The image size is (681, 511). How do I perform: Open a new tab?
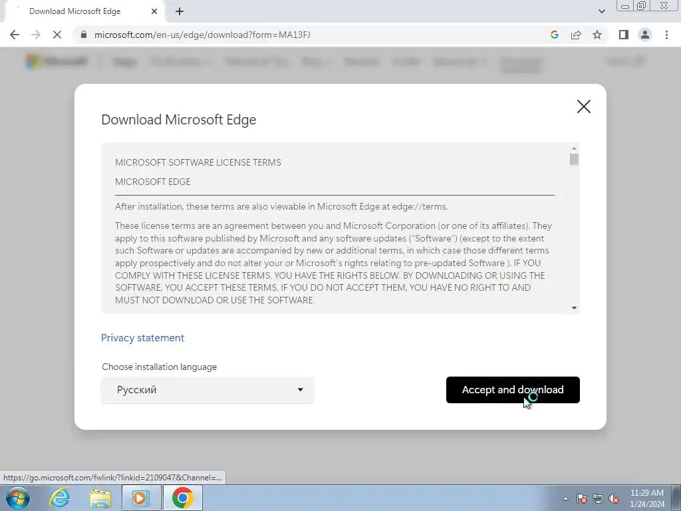point(180,11)
